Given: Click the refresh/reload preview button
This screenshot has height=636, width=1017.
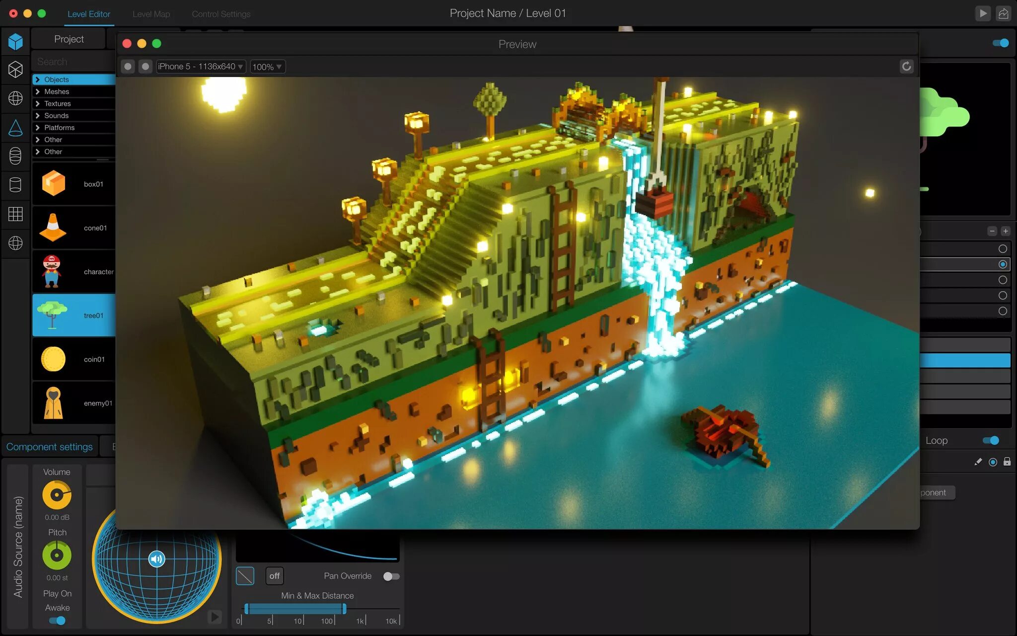Looking at the screenshot, I should [x=906, y=66].
